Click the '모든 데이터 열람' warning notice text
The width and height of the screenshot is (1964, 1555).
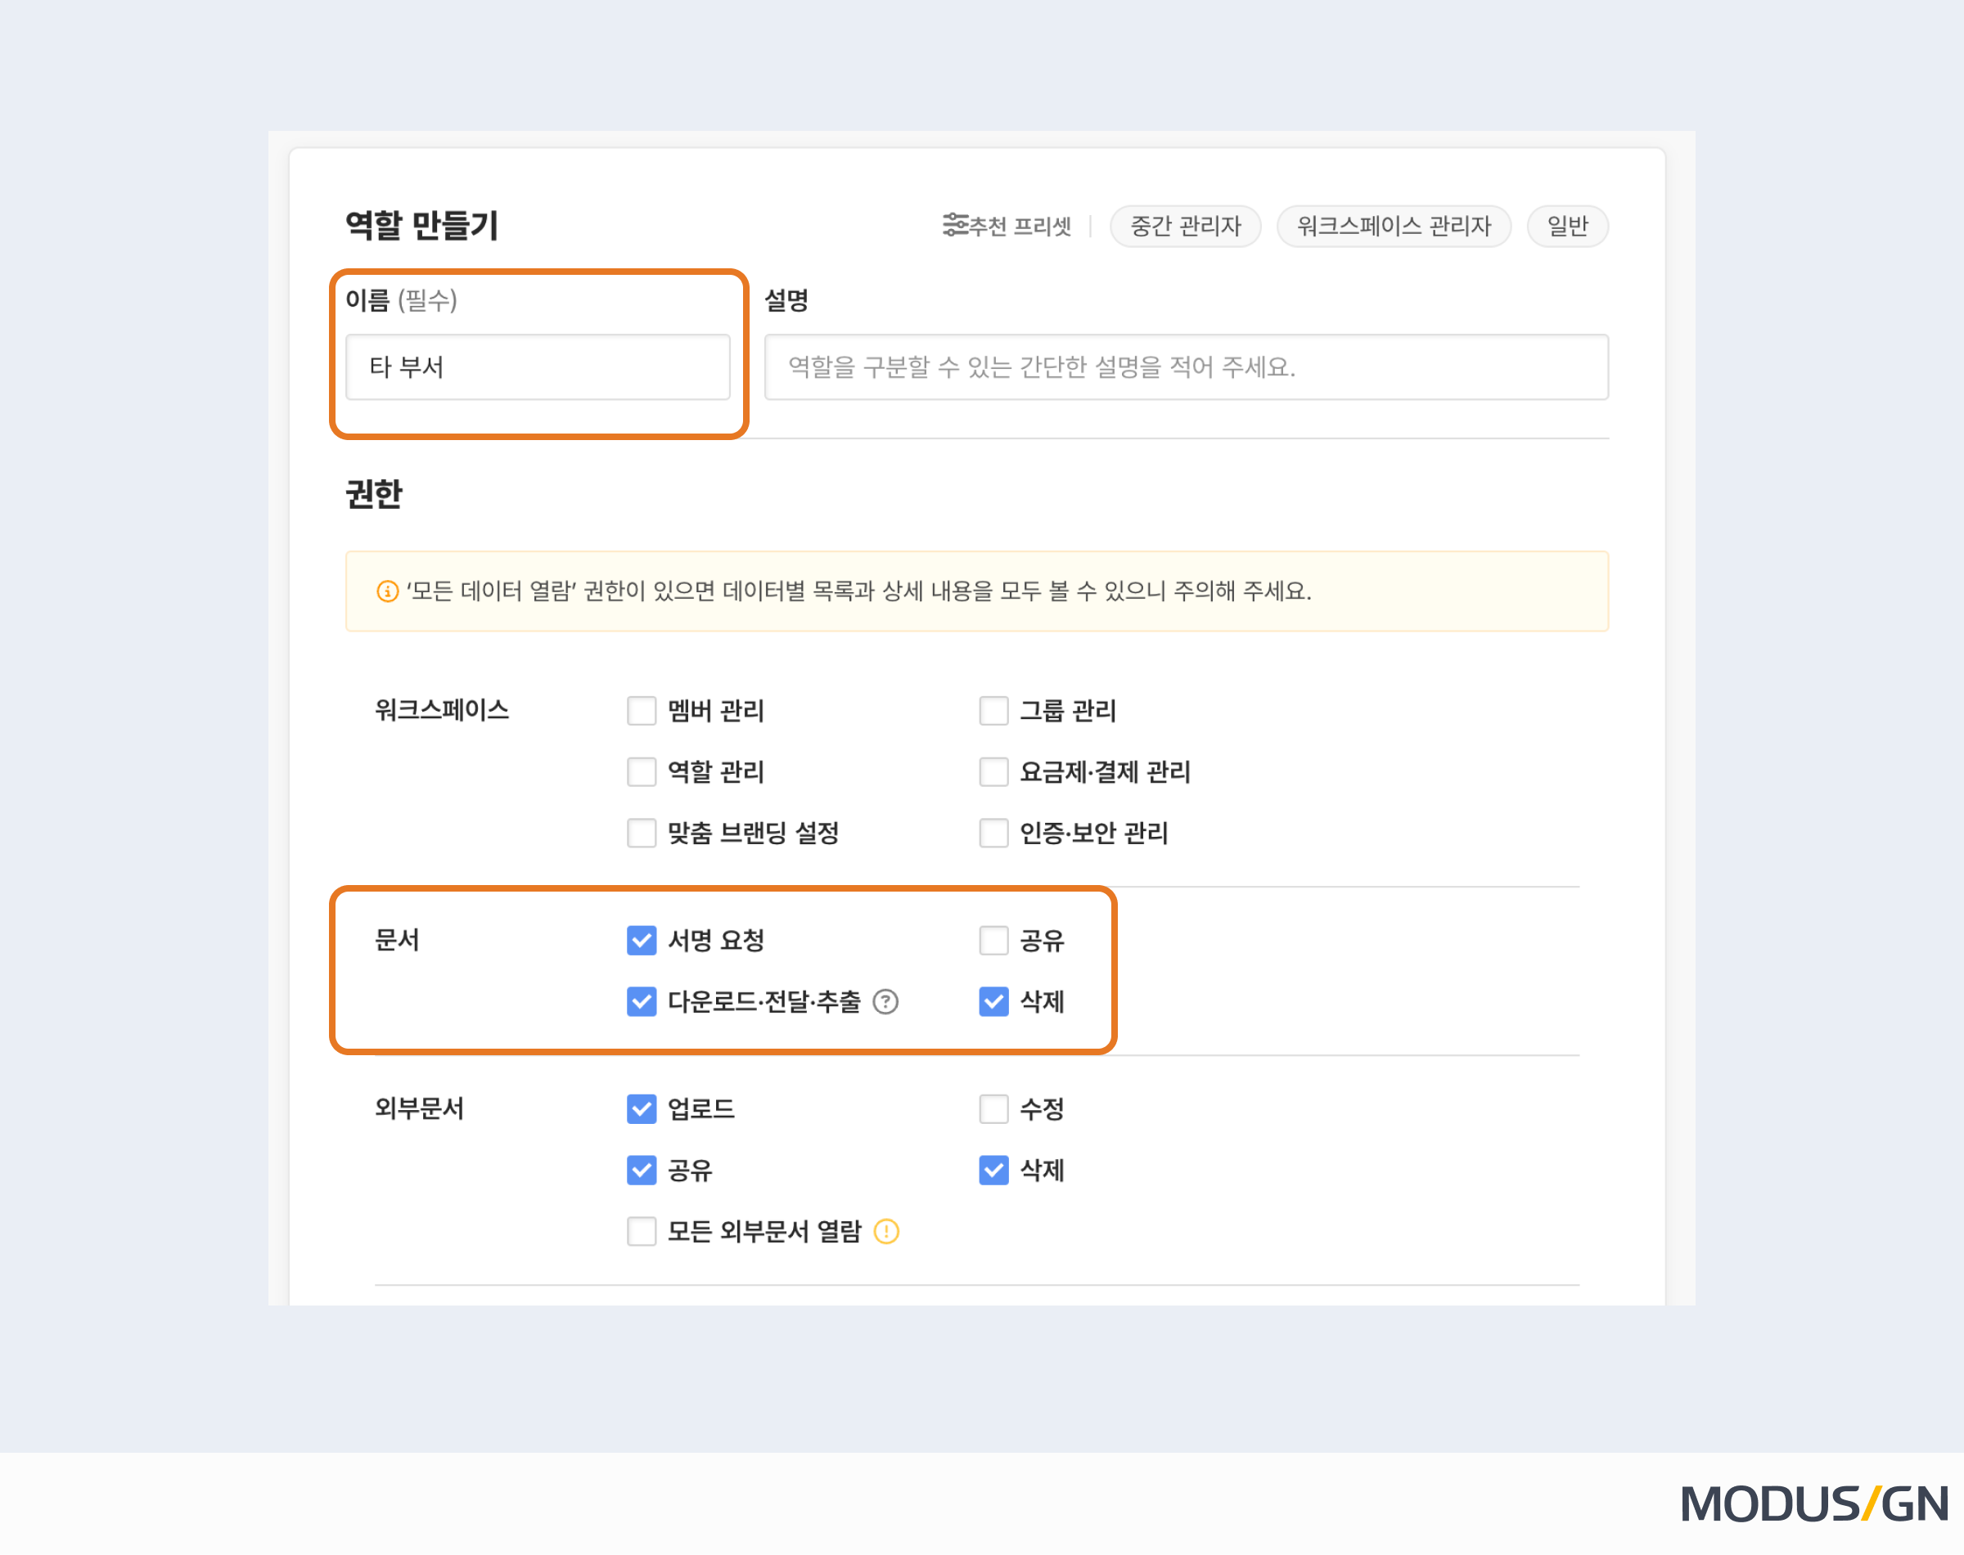858,591
